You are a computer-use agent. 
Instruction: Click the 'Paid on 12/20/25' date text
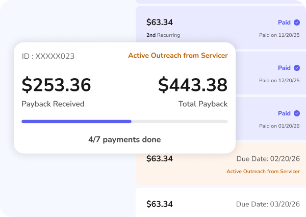(x=279, y=81)
